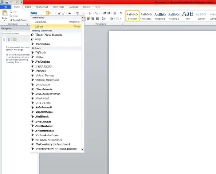Screen dimensions: 216x174
Task: Click the Decrease Indent icon
Action: point(105,13)
